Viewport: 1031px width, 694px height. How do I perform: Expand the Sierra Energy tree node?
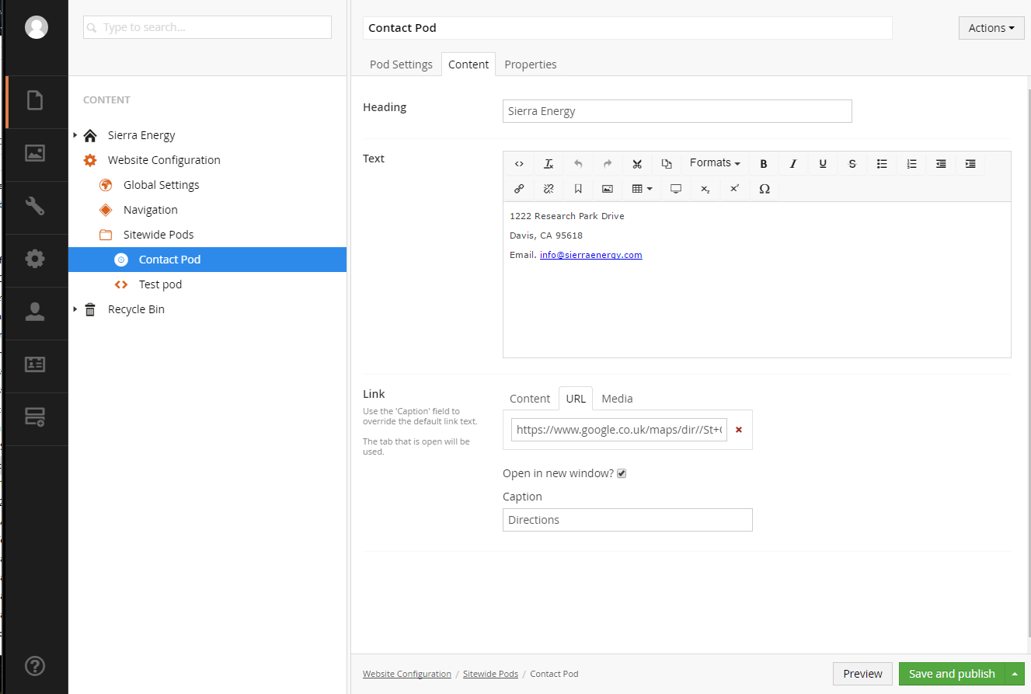[75, 135]
